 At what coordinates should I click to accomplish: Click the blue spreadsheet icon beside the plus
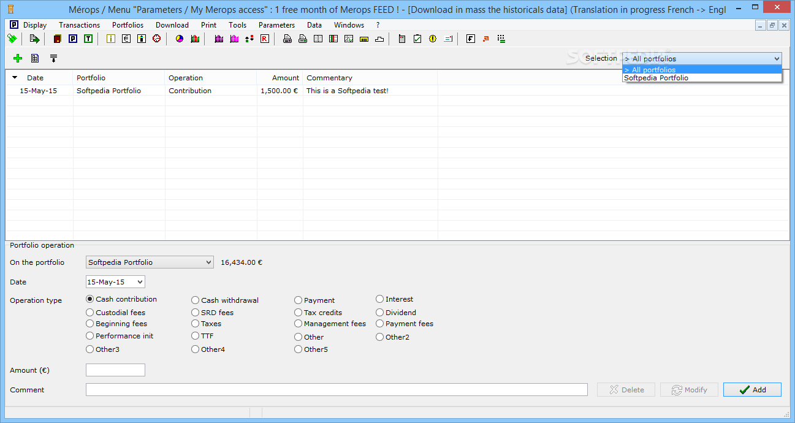(x=35, y=58)
